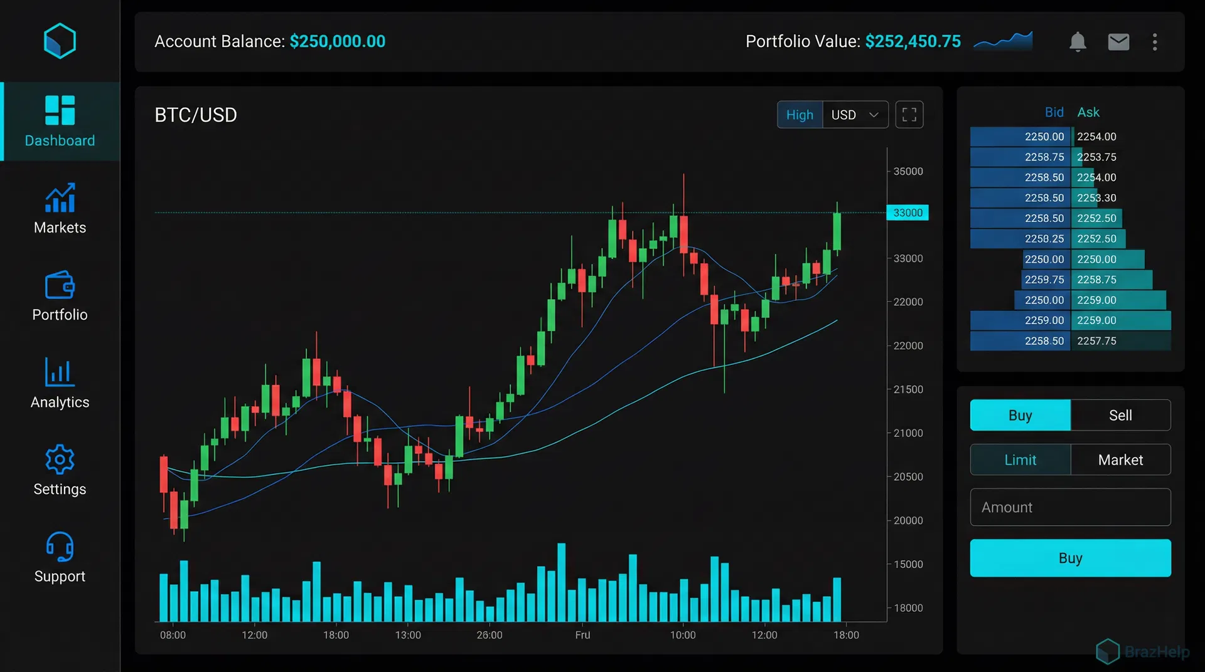Click the Buy button to place order
Screen dimensions: 1205x672
[1070, 558]
